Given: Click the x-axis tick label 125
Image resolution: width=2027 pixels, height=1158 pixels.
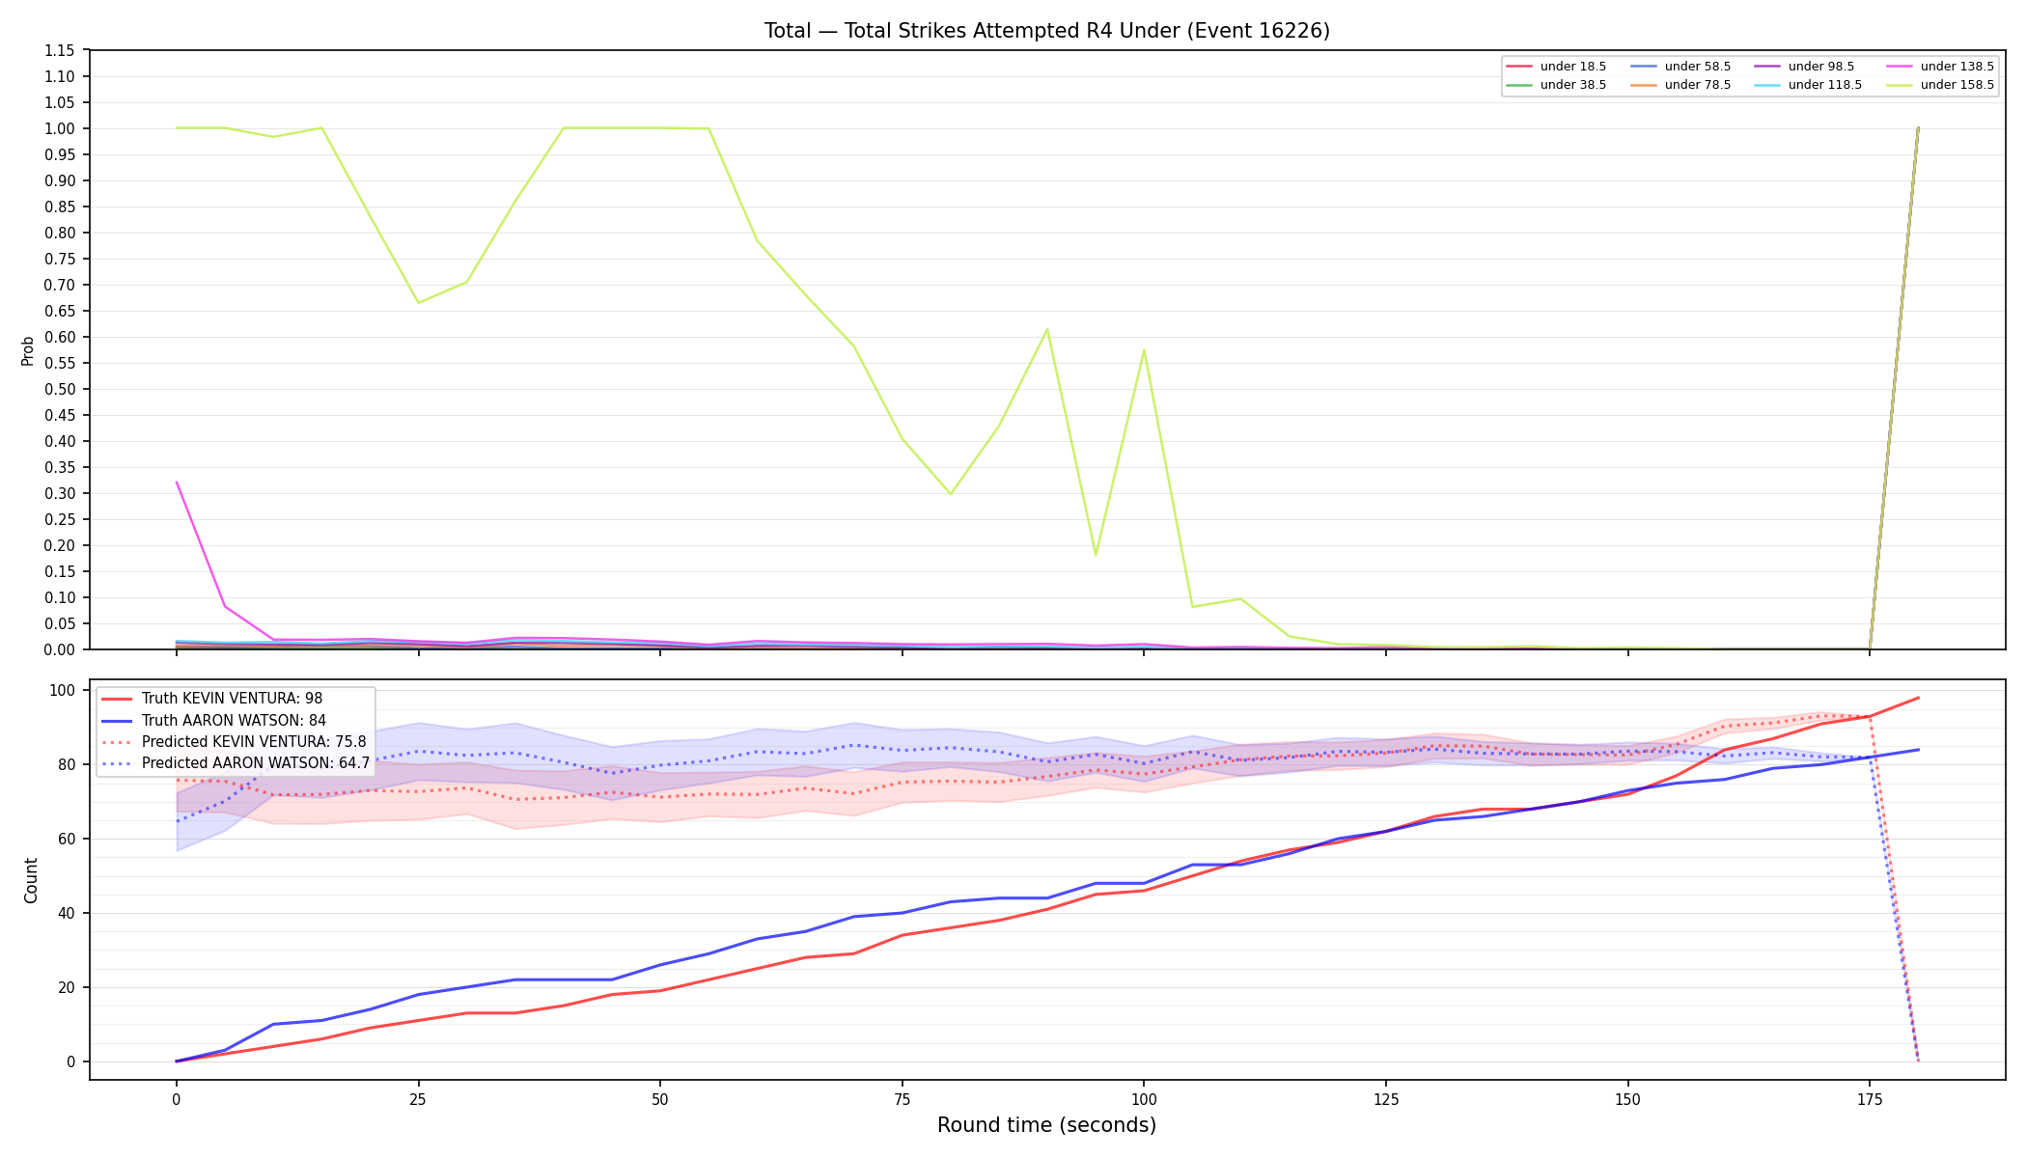Looking at the screenshot, I should coord(1386,1099).
